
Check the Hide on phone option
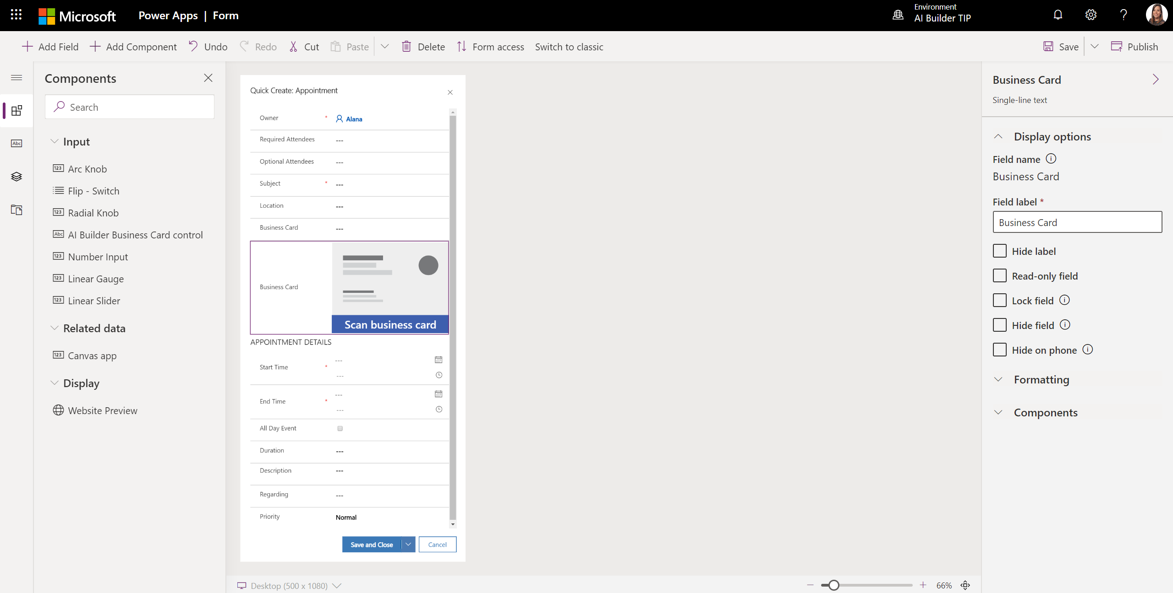[999, 350]
